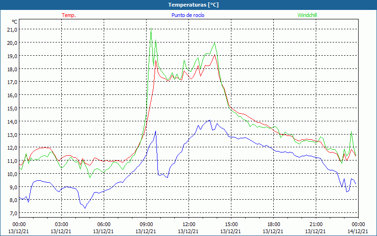The image size is (377, 236).
Task: Click the 15:00 time axis label
Action: tap(231, 225)
